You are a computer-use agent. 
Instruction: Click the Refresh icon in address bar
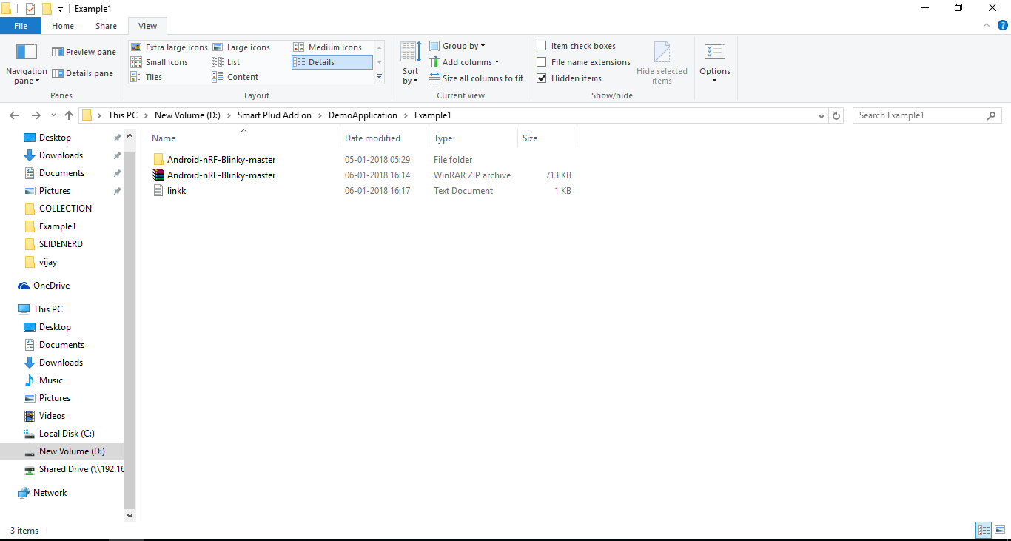(836, 115)
